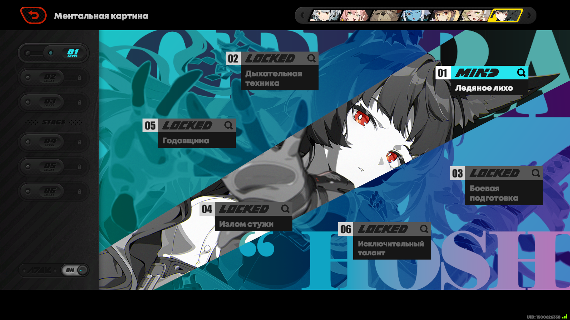Screen dimensions: 570x320
Task: Select locked level 03 in sidebar
Action: (x=54, y=102)
